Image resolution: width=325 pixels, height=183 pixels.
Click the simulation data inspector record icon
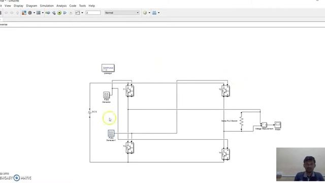pos(78,13)
